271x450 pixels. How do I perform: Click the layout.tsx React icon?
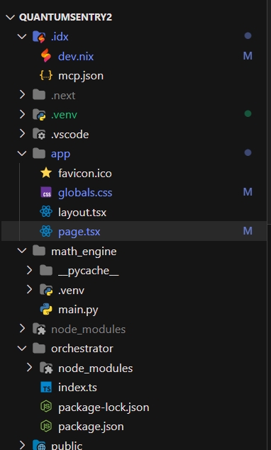[46, 212]
